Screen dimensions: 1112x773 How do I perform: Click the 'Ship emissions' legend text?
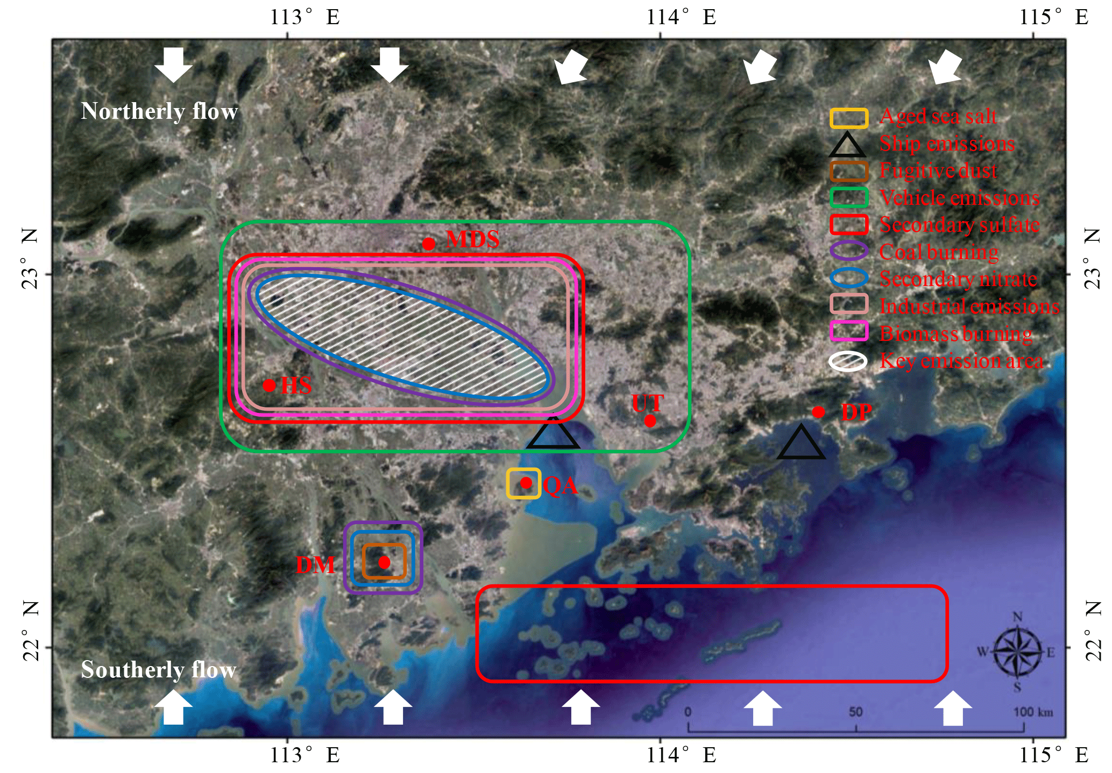tap(947, 144)
